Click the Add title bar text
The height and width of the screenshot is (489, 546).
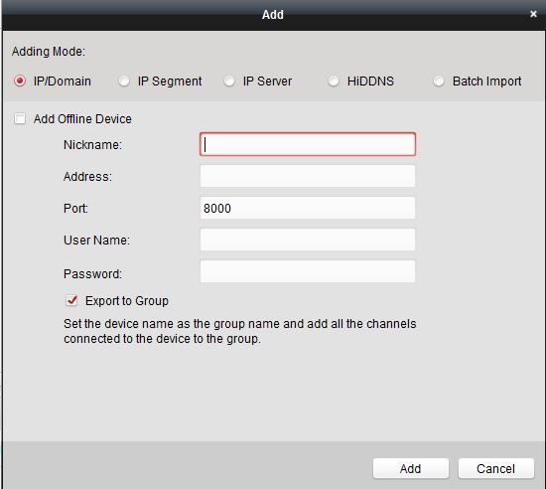(273, 15)
